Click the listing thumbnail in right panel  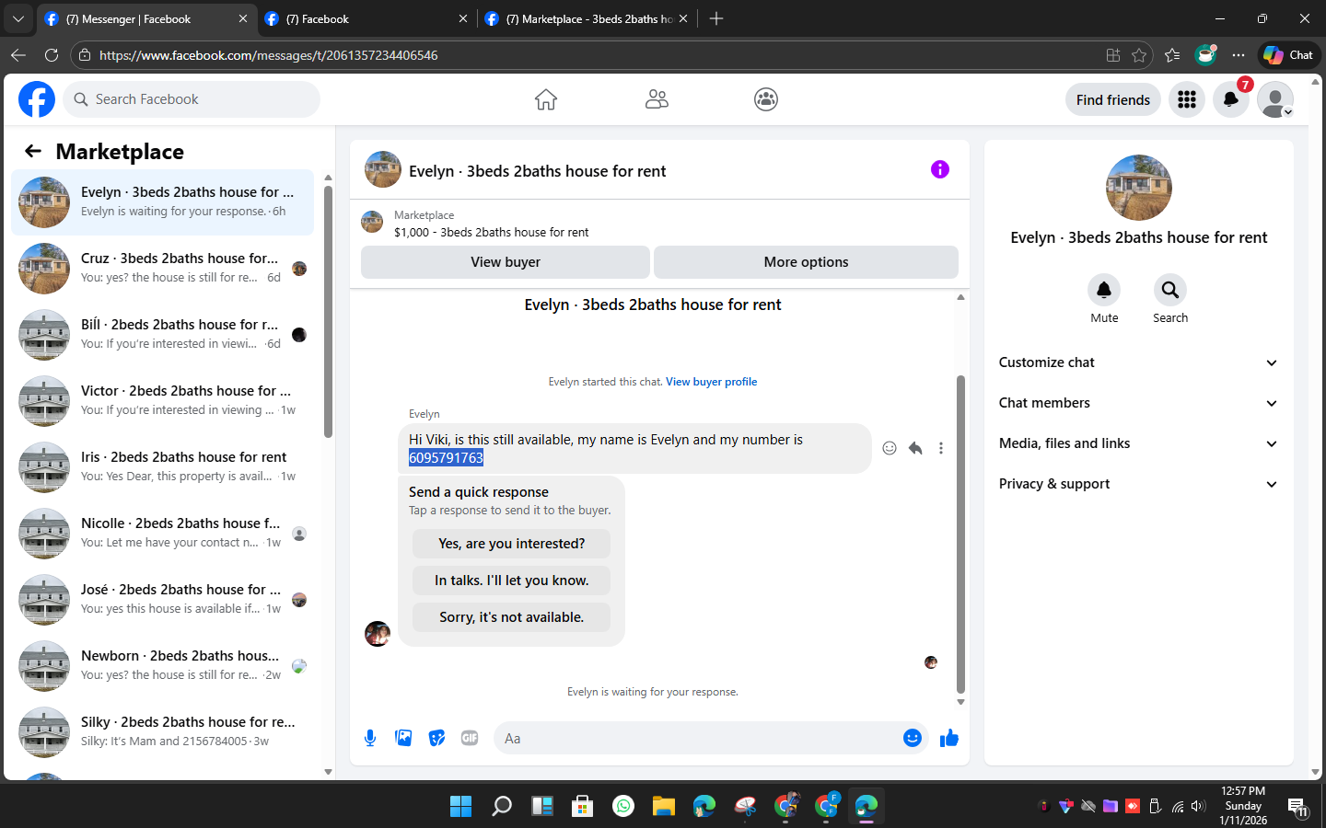click(1139, 188)
